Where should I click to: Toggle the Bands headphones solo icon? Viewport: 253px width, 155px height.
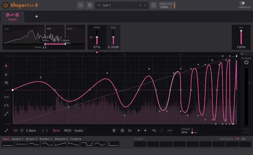[45, 47]
